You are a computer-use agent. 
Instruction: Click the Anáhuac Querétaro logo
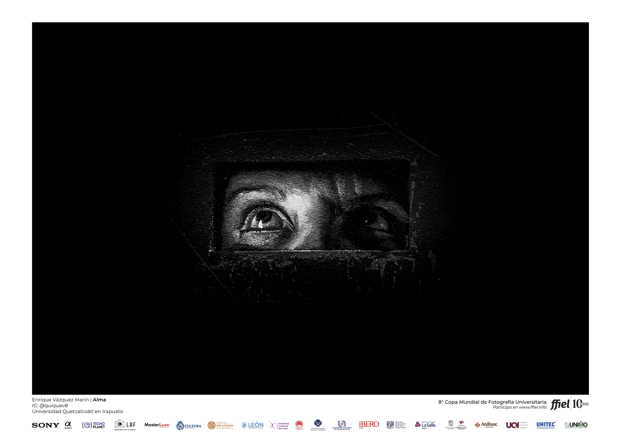[x=486, y=425]
